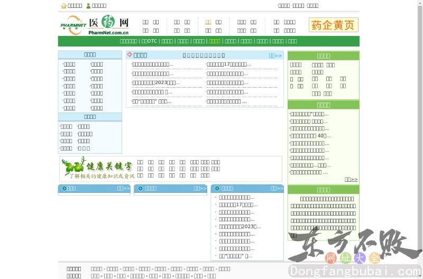Image resolution: width=423 pixels, height=279 pixels.
Task: Select the OTC item in the green navigation bar
Action: 149,41
